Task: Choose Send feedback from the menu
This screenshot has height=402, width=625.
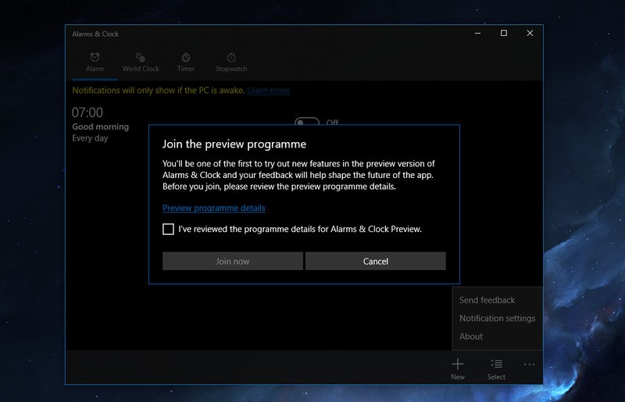Action: [487, 300]
